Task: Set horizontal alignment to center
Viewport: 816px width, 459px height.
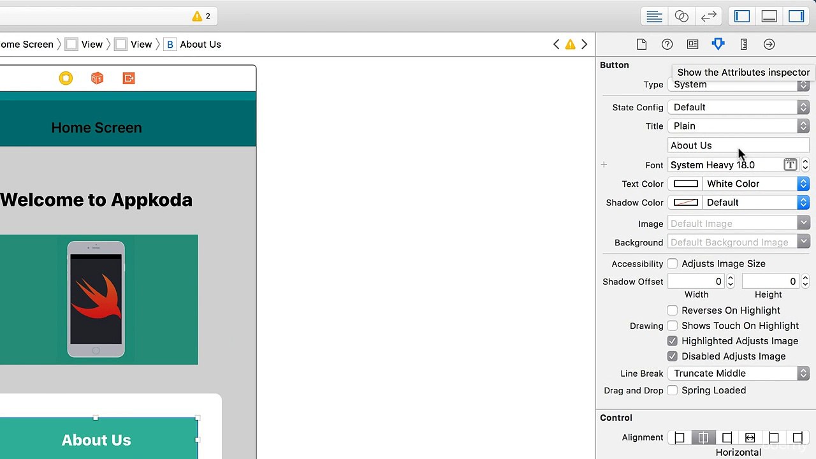Action: (703, 437)
